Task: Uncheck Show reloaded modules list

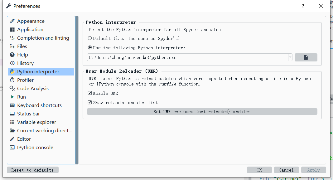Action: [x=90, y=102]
